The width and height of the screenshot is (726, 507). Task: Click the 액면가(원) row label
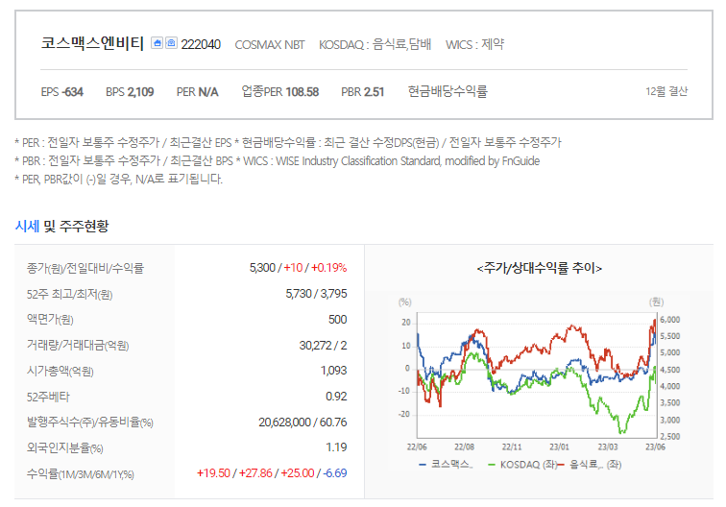click(x=50, y=320)
